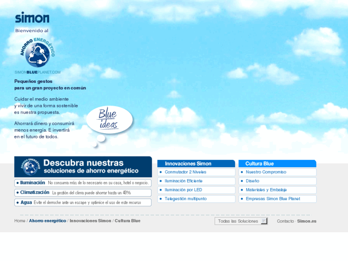This screenshot has height=261, width=348.
Task: Open Iluminación por LED
Action: 196,190
